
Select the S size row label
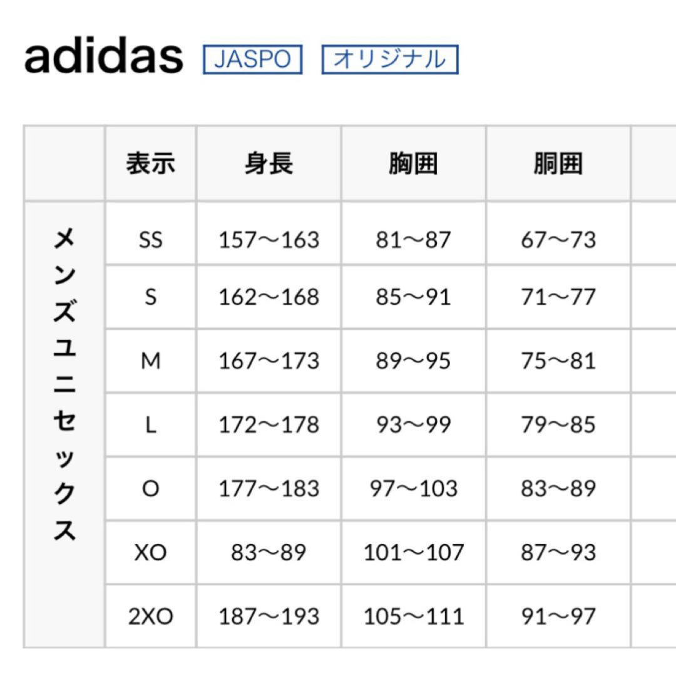point(150,297)
